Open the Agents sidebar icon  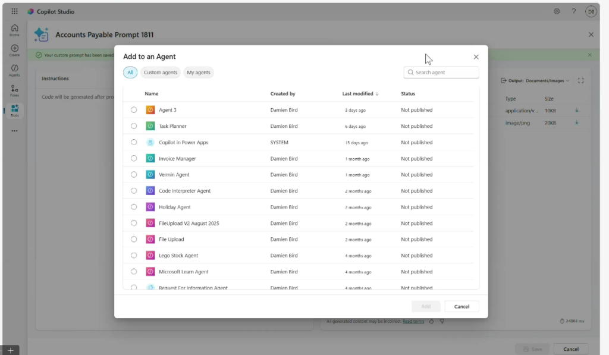[14, 70]
